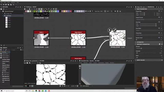This screenshot has height=92, width=164.
Task: Click the save icon in 2D View toolbar
Action: pos(27,63)
